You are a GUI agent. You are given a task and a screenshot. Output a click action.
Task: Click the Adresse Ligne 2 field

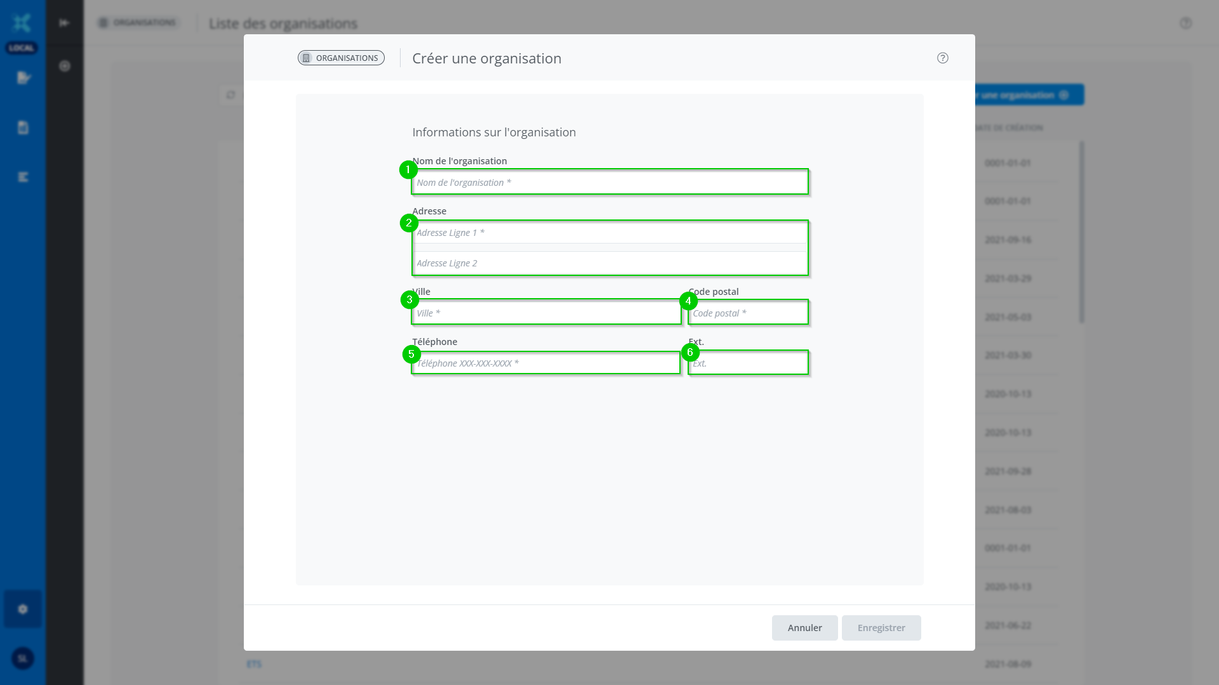tap(609, 263)
